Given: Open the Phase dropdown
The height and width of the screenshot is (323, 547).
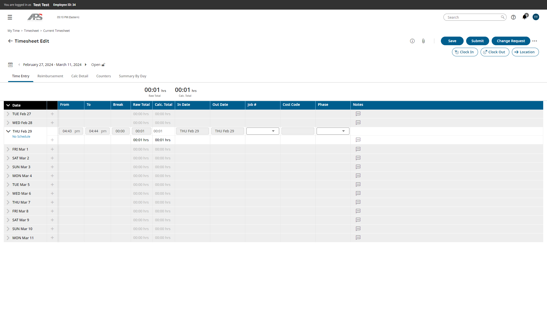Looking at the screenshot, I should point(333,131).
